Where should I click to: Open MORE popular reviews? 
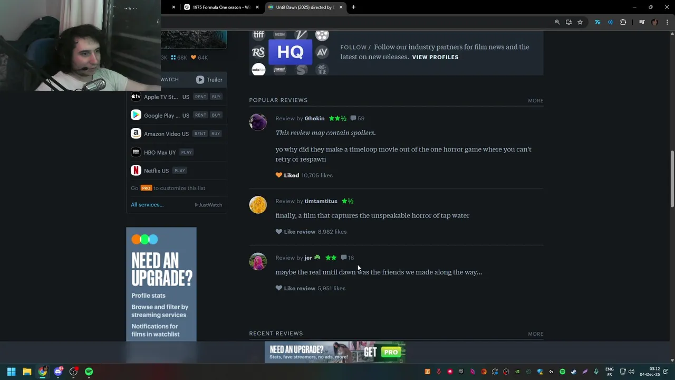[535, 100]
